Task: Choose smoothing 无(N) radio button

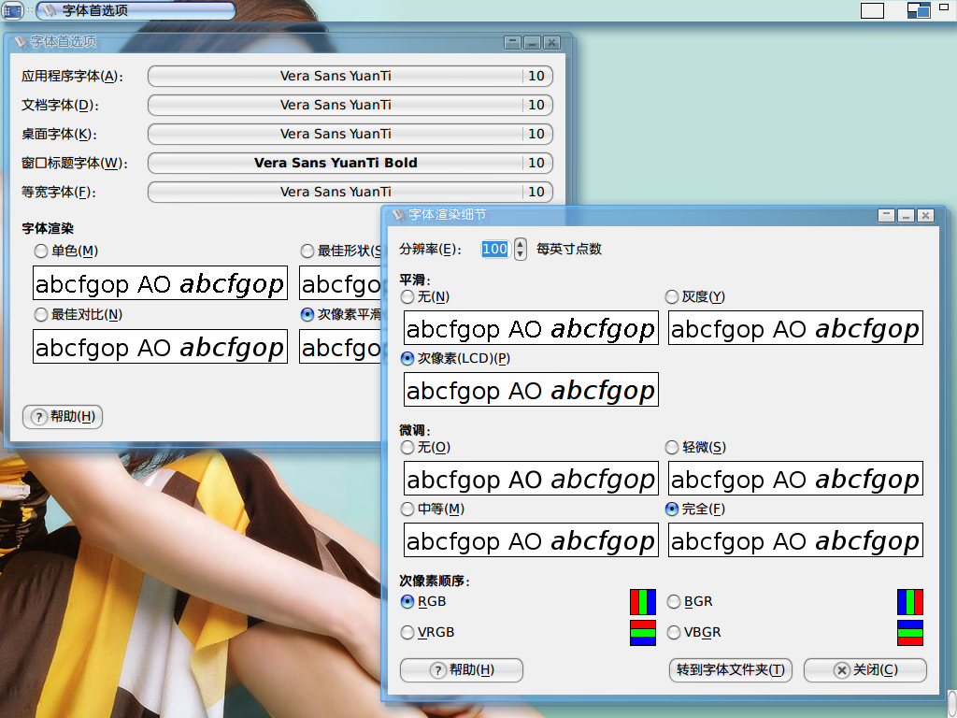Action: [x=407, y=296]
